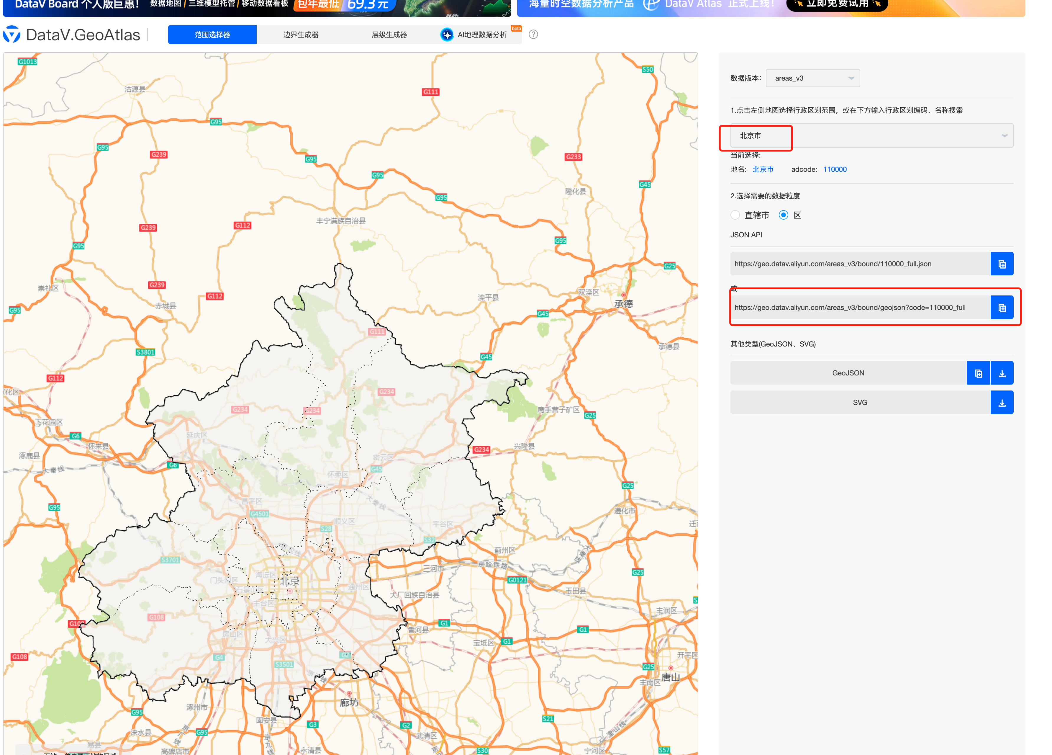Click the DataV.GeoAtlas title text
The height and width of the screenshot is (755, 1052).
pos(83,35)
